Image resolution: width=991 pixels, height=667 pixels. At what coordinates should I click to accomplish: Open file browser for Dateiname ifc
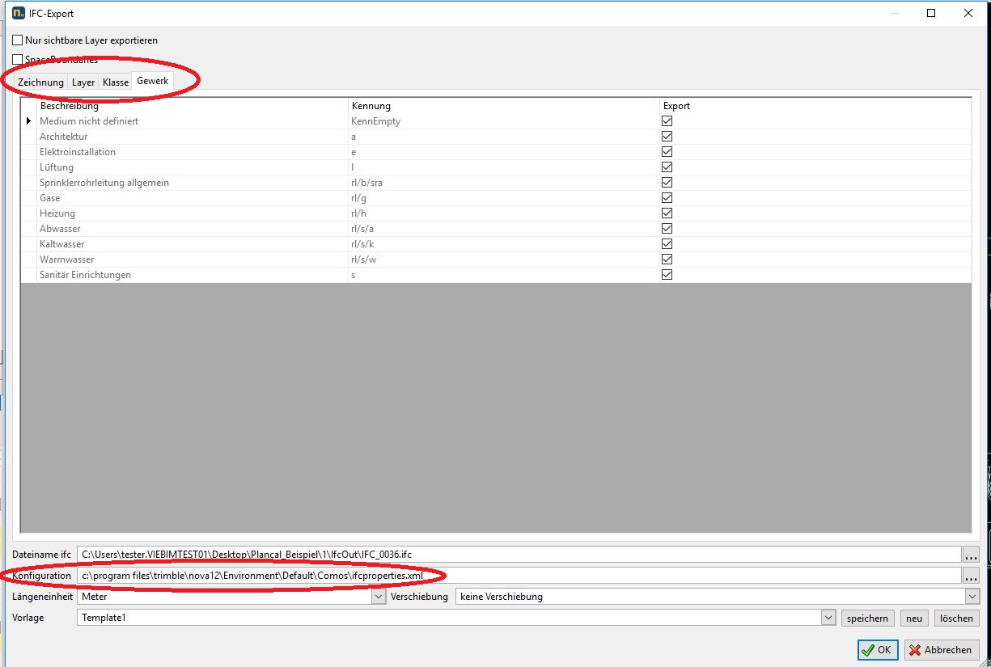[971, 555]
